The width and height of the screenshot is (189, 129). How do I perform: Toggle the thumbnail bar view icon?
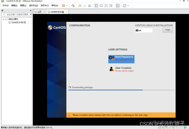pyautogui.click(x=101, y=6)
